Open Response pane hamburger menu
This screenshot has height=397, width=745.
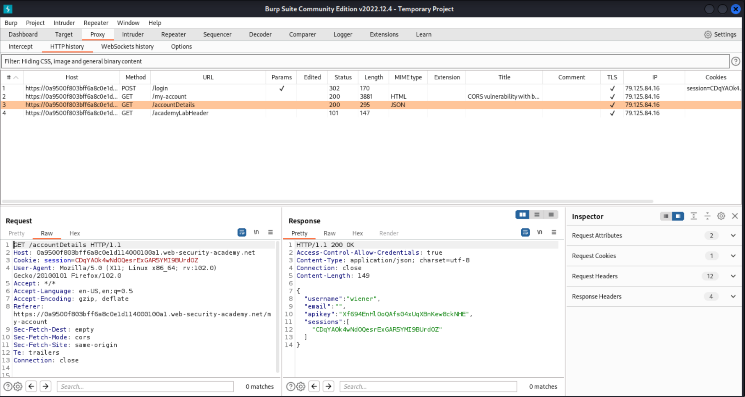click(554, 232)
